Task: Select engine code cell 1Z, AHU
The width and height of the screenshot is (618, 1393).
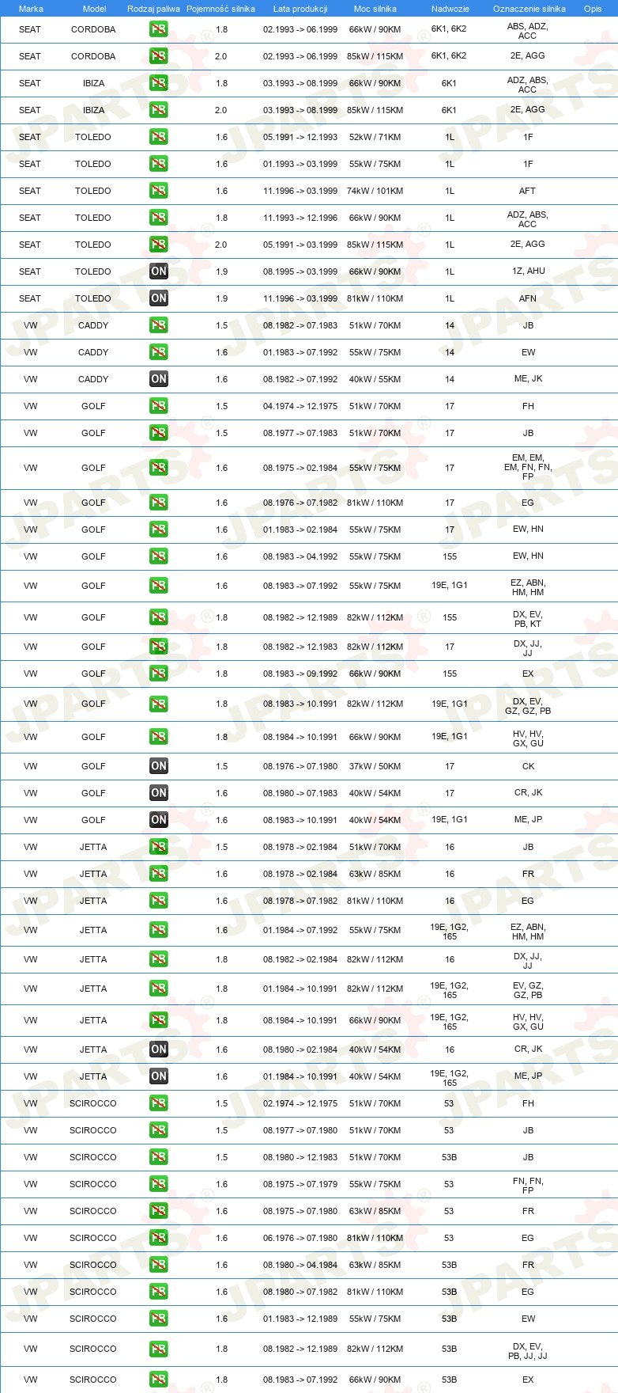Action: (528, 271)
